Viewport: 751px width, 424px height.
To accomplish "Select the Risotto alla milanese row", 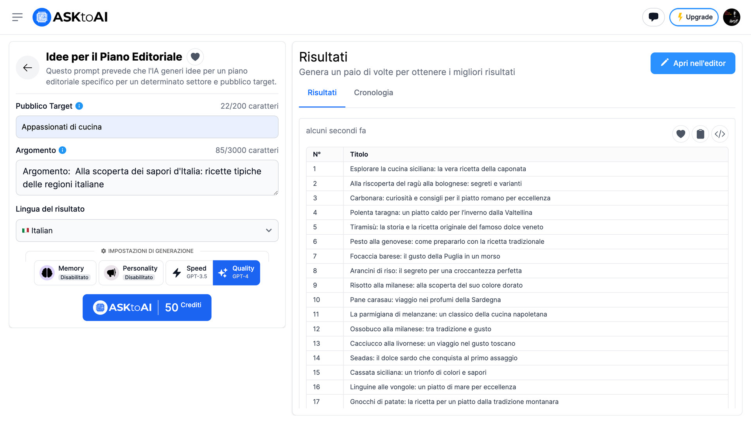I will pyautogui.click(x=517, y=286).
